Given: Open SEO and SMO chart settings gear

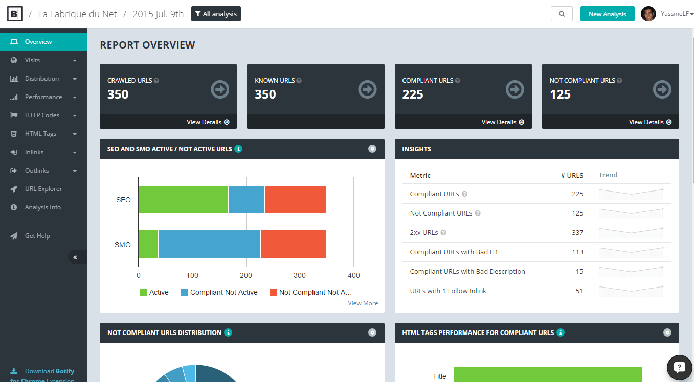Looking at the screenshot, I should pos(372,149).
